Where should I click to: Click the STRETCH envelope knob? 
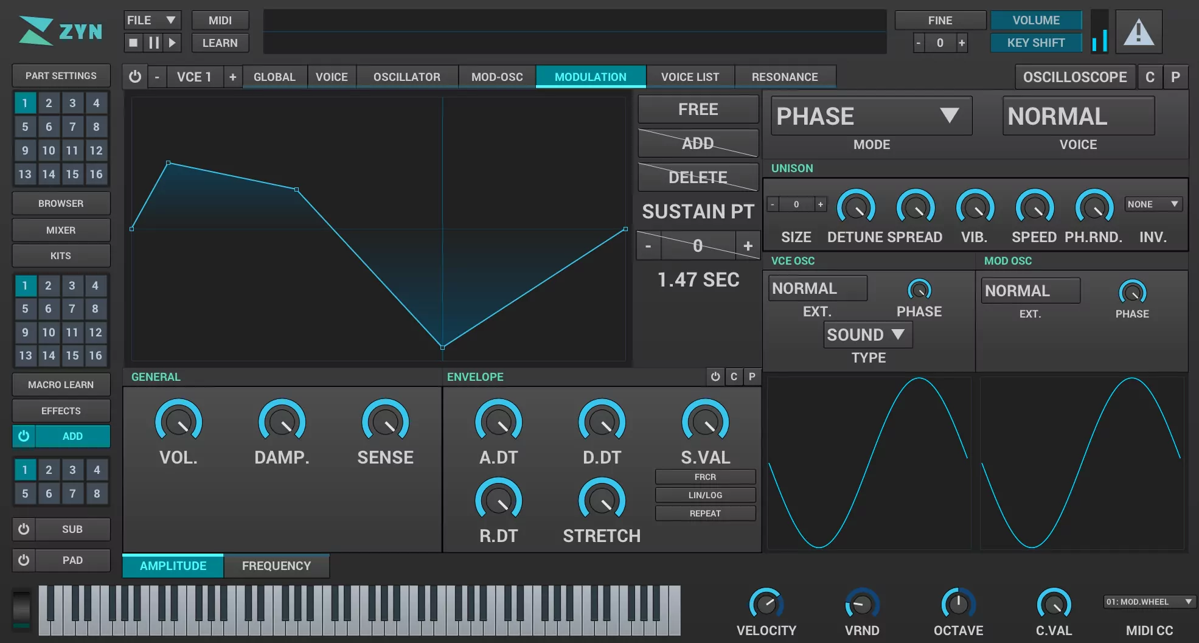point(602,500)
